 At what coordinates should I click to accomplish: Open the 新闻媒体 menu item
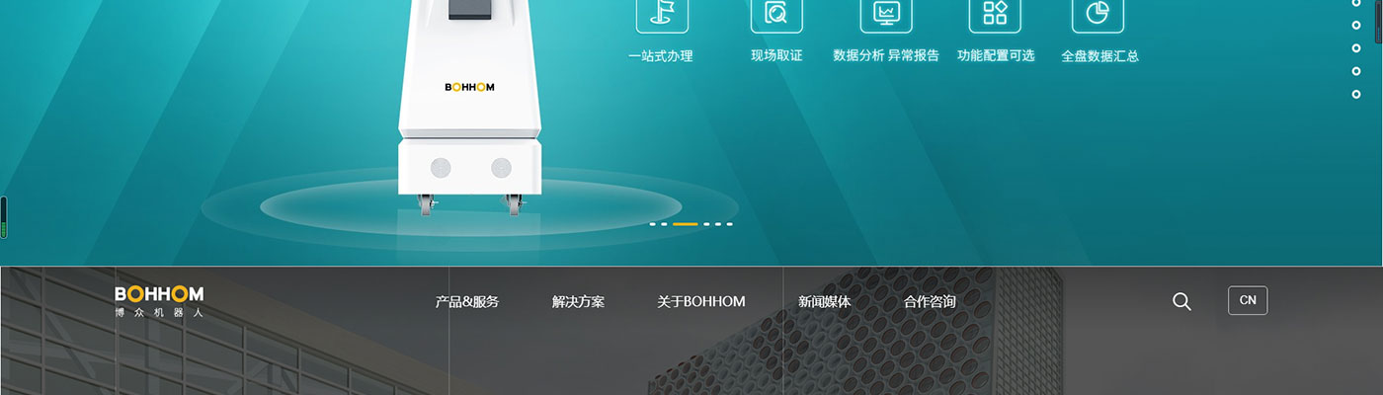pos(824,301)
